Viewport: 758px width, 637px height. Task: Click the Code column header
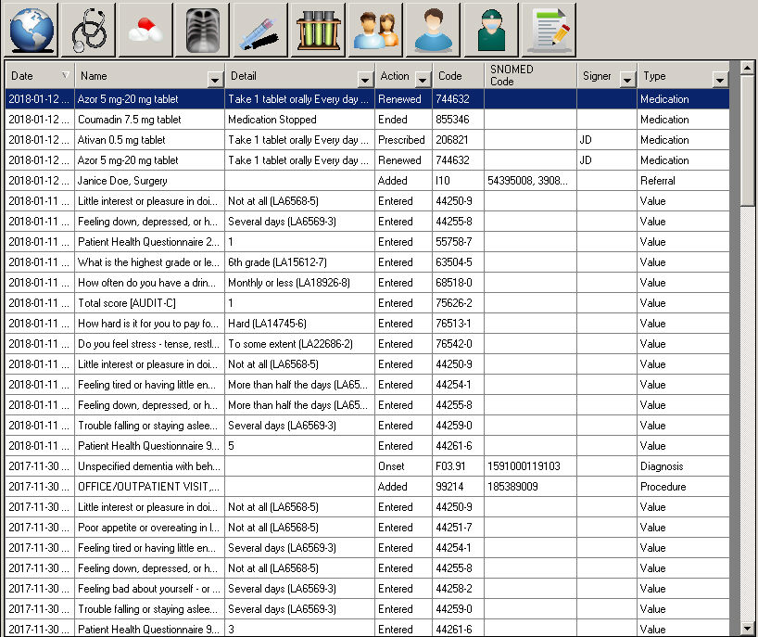458,76
